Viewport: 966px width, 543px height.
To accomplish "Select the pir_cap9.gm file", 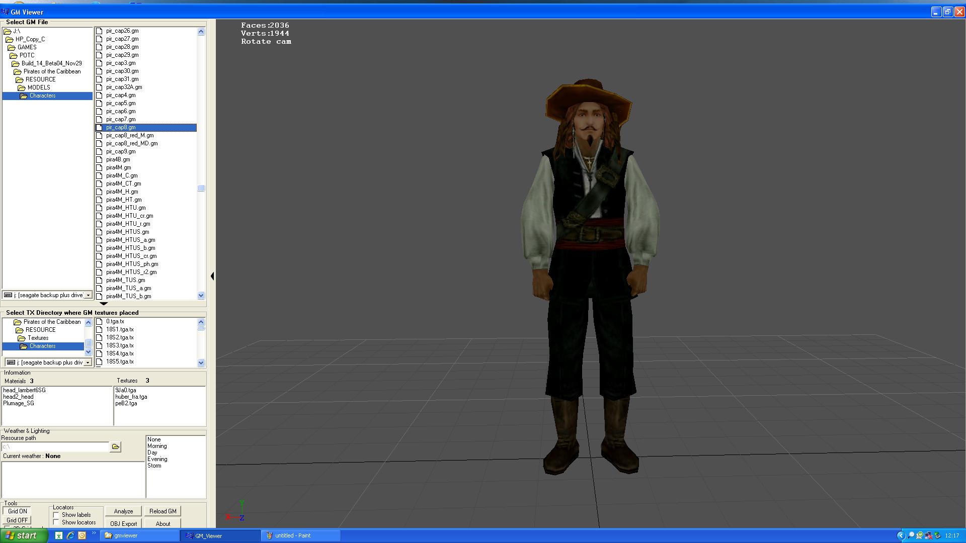I will (121, 151).
